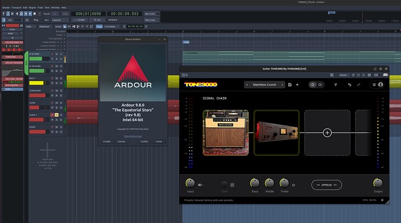This screenshot has width=401, height=223.
Task: Open the user account avatar in TONE3000
Action: pyautogui.click(x=381, y=85)
